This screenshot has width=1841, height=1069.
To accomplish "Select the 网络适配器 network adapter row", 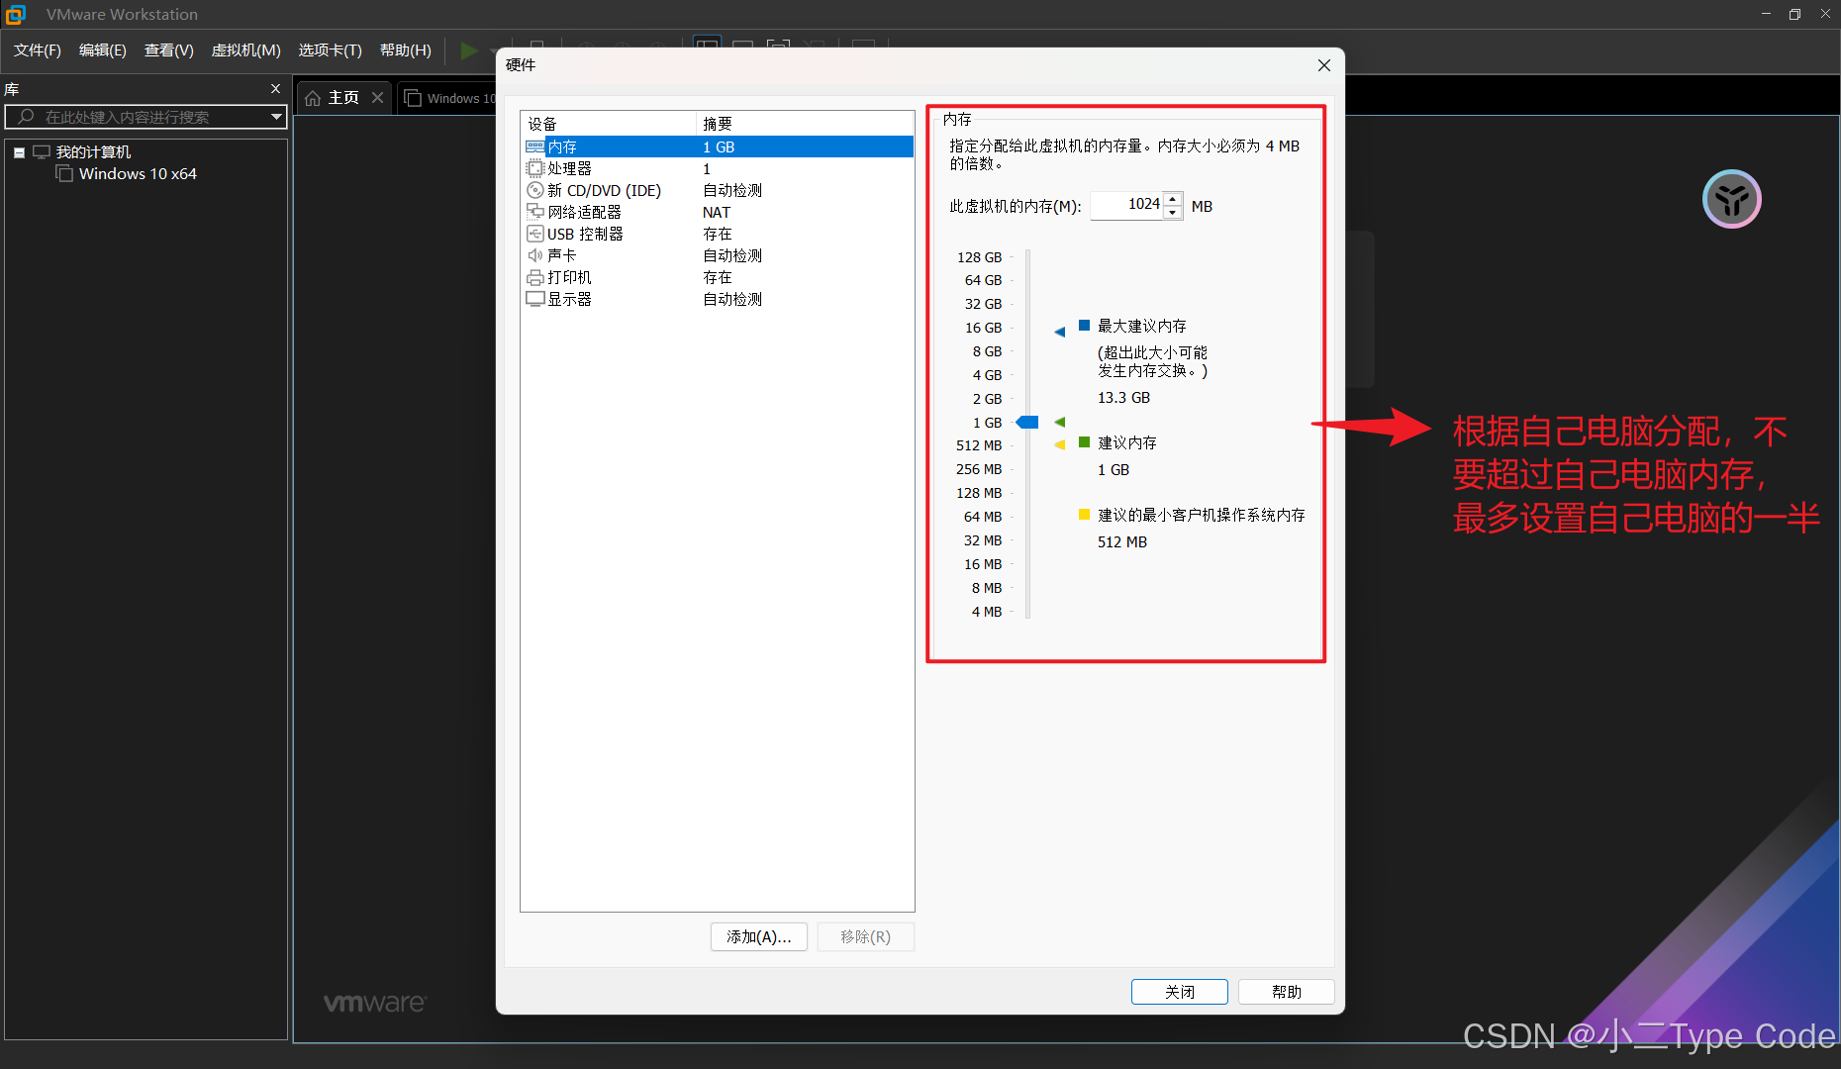I will (718, 212).
